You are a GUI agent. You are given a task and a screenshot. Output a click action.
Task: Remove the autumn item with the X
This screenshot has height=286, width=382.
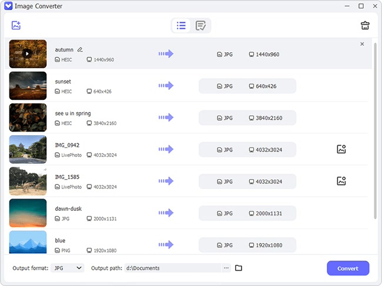pyautogui.click(x=362, y=44)
